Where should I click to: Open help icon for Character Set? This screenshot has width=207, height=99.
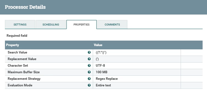click(x=89, y=66)
